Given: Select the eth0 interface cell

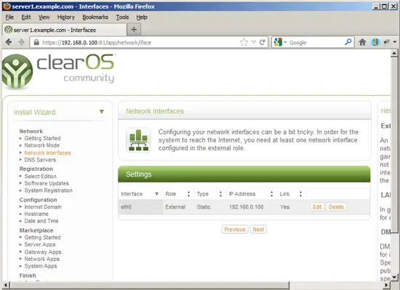Looking at the screenshot, I should pyautogui.click(x=140, y=207).
